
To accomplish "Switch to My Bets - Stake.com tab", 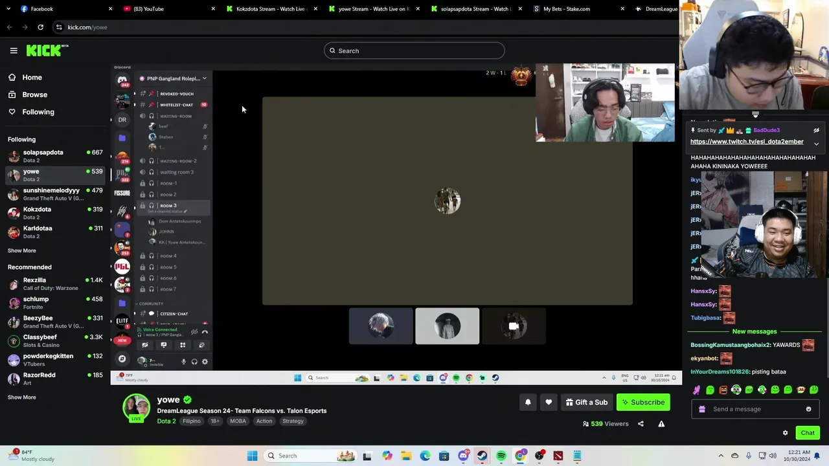I will (579, 9).
